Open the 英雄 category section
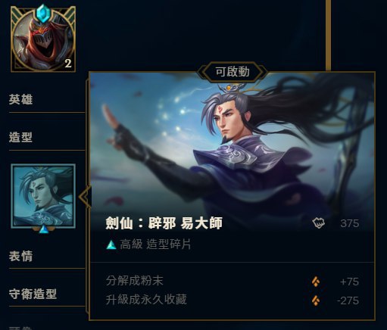The image size is (387, 330). pos(21,99)
